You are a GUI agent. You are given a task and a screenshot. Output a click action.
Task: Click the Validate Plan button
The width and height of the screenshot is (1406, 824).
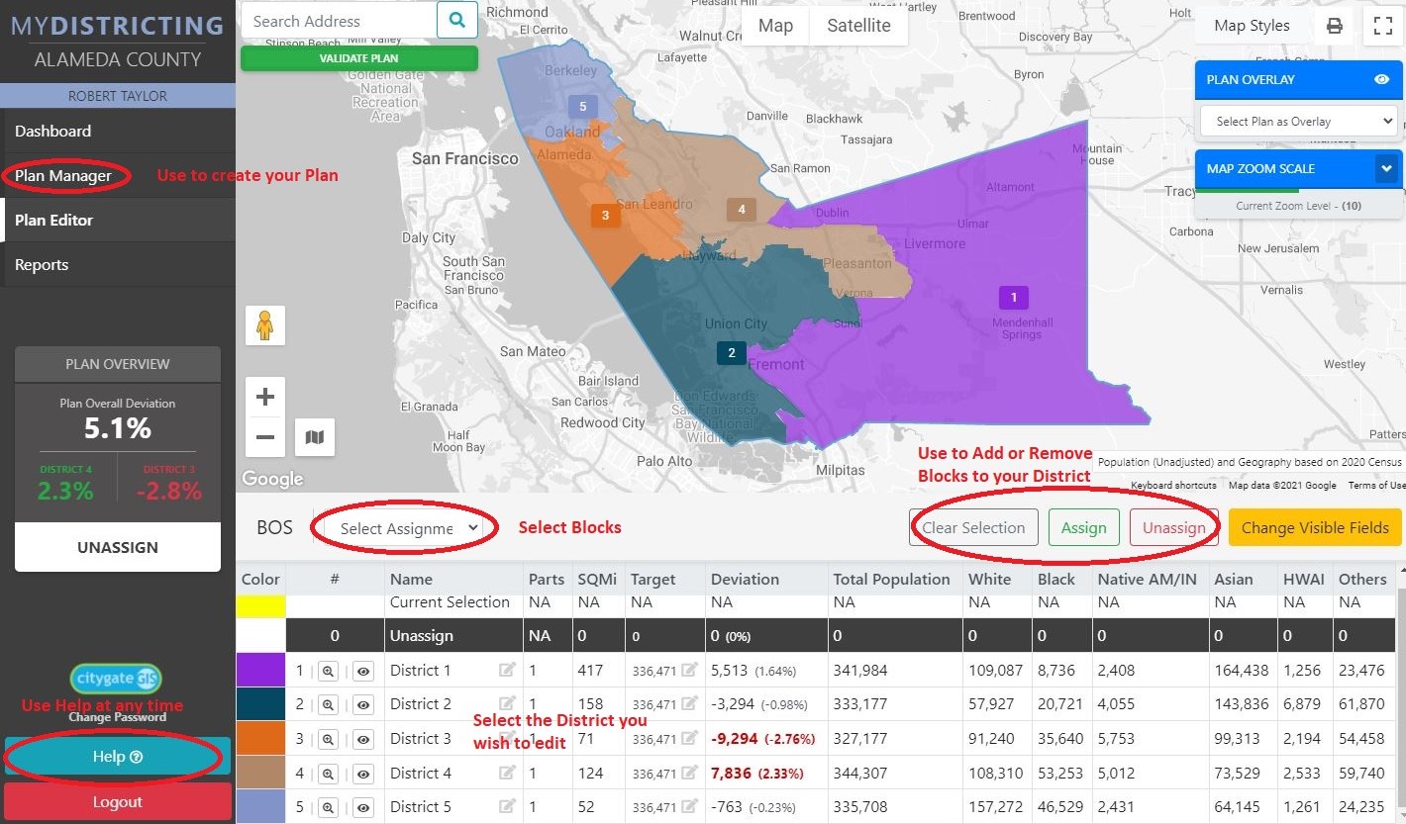(x=358, y=57)
